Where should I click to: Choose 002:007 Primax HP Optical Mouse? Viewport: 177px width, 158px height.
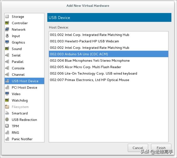pos(108,80)
